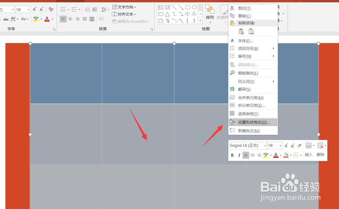This screenshot has width=339, height=209.
Task: Open 文字方向 text direction dropdown
Action: click(124, 7)
